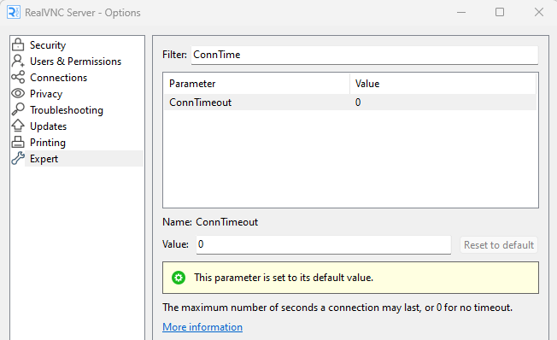557x340 pixels.
Task: Close the RealVNC Server Options window
Action: pyautogui.click(x=539, y=13)
